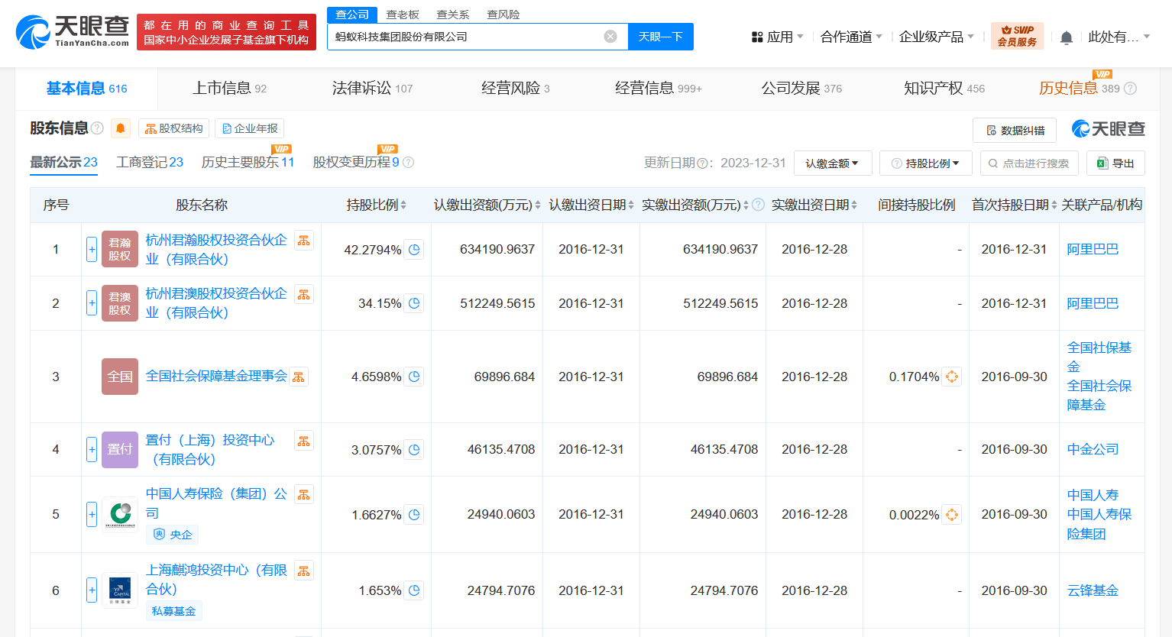The image size is (1172, 637).
Task: Expand row for 杭州君澳股权投资合伙企业
Action: 92,303
